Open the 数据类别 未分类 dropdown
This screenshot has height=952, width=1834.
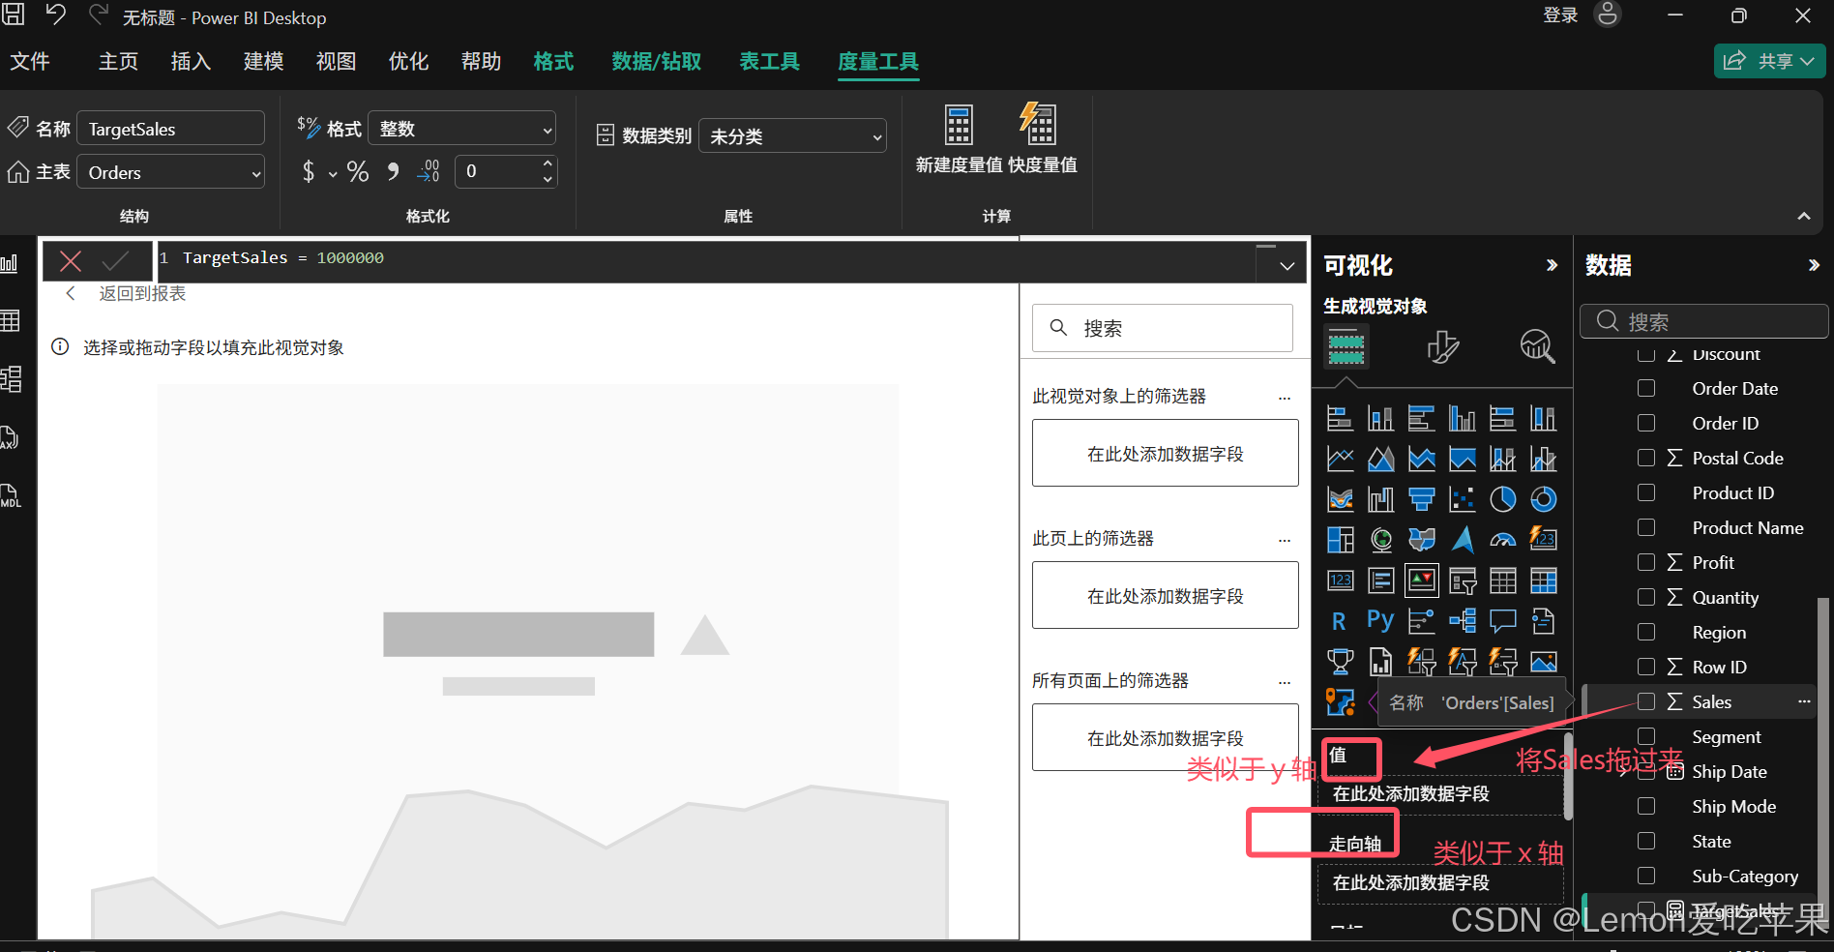point(792,136)
